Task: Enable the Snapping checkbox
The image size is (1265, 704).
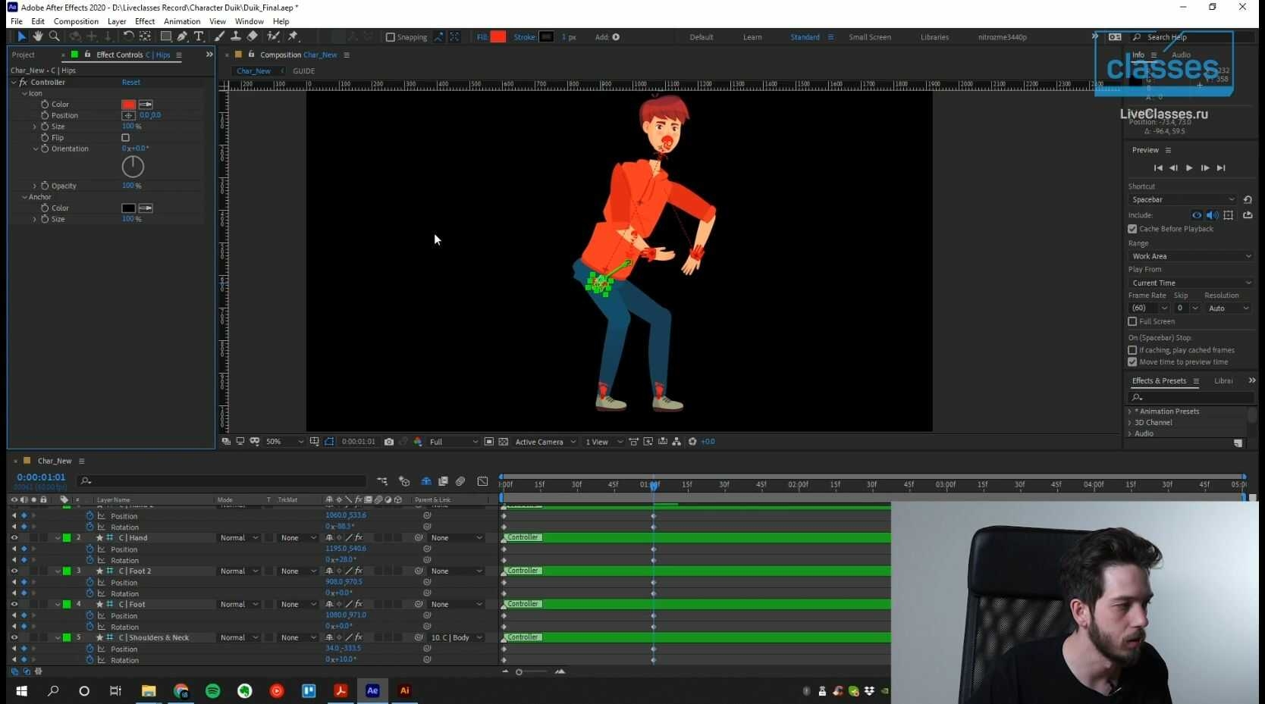Action: 391,37
